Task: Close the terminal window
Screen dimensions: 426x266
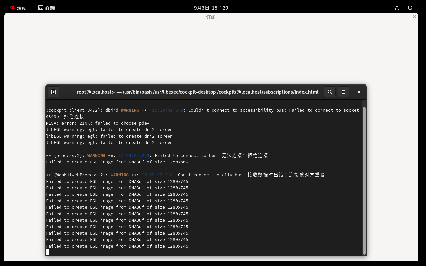Action: click(x=359, y=92)
